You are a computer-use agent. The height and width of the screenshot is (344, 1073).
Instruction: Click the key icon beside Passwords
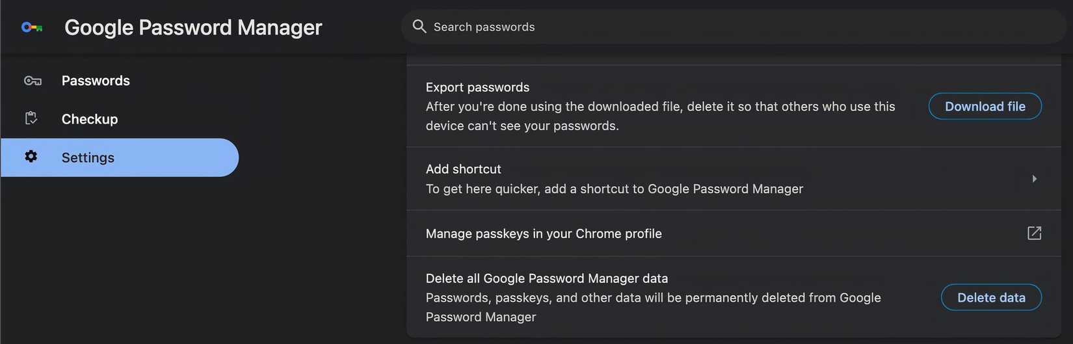tap(33, 81)
